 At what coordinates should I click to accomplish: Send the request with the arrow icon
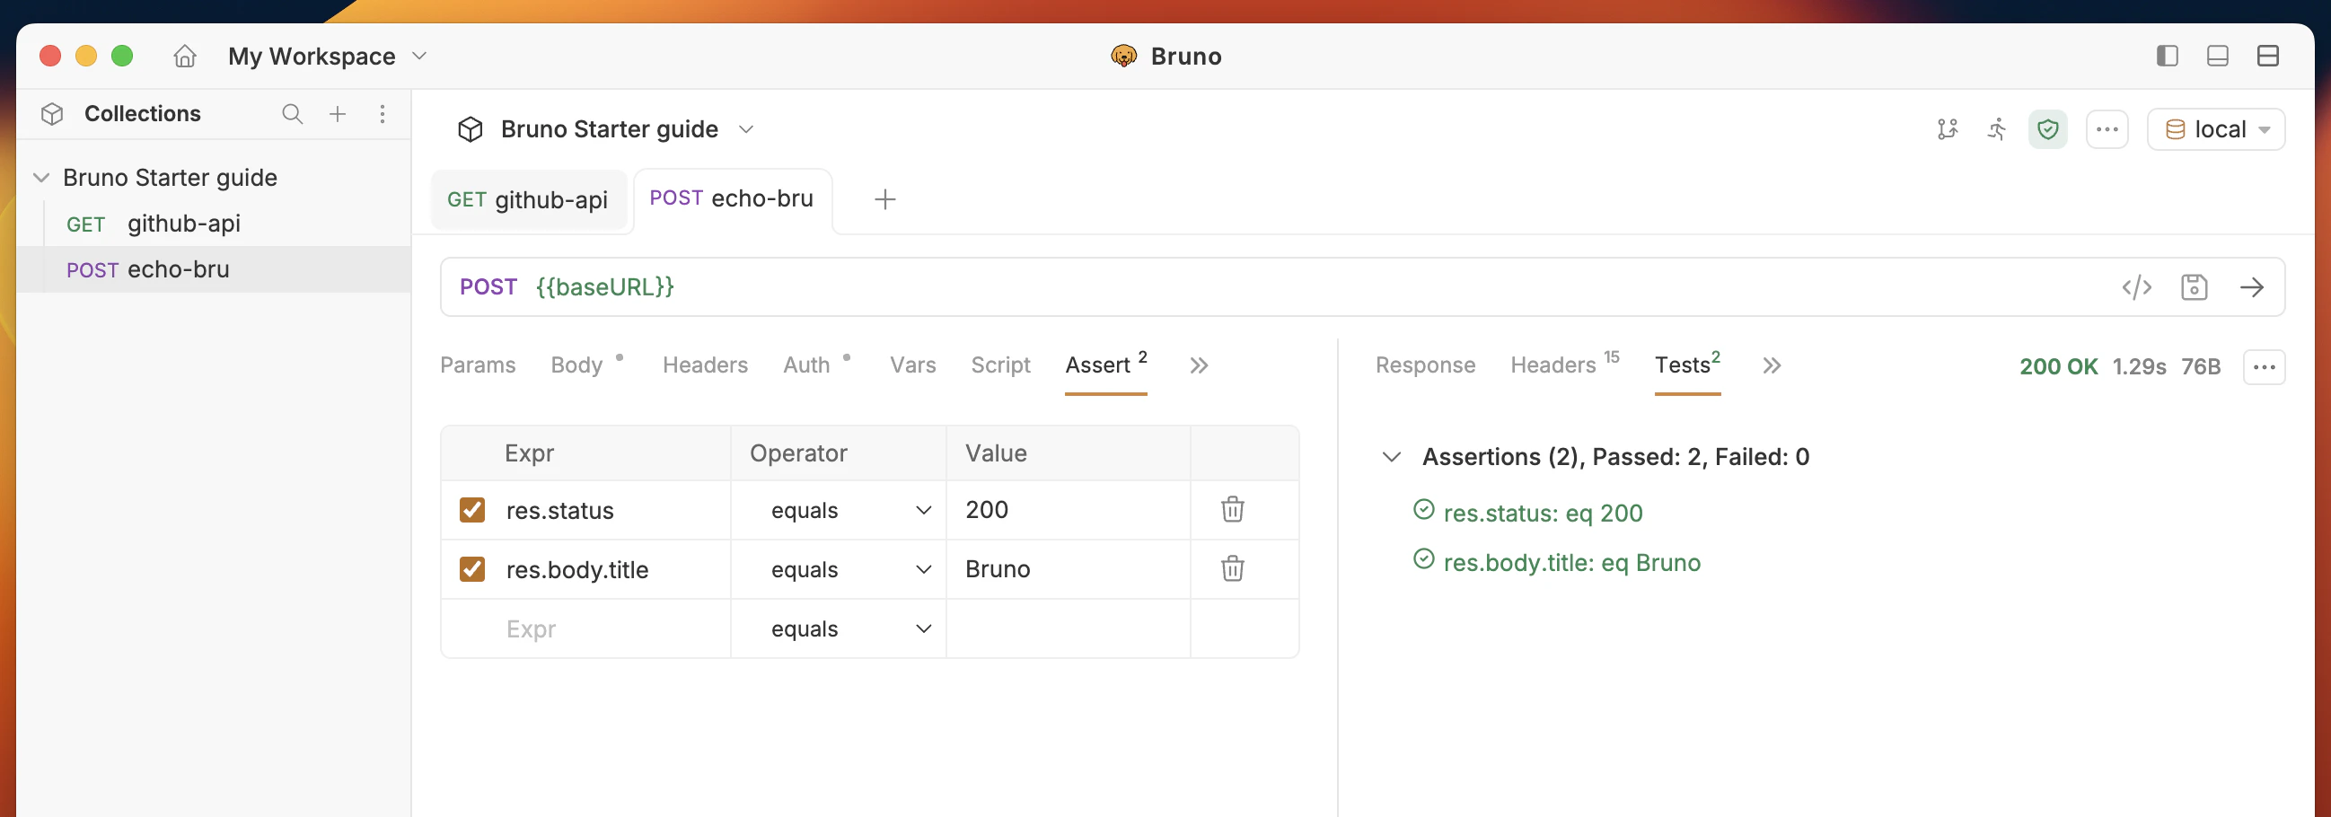tap(2251, 287)
